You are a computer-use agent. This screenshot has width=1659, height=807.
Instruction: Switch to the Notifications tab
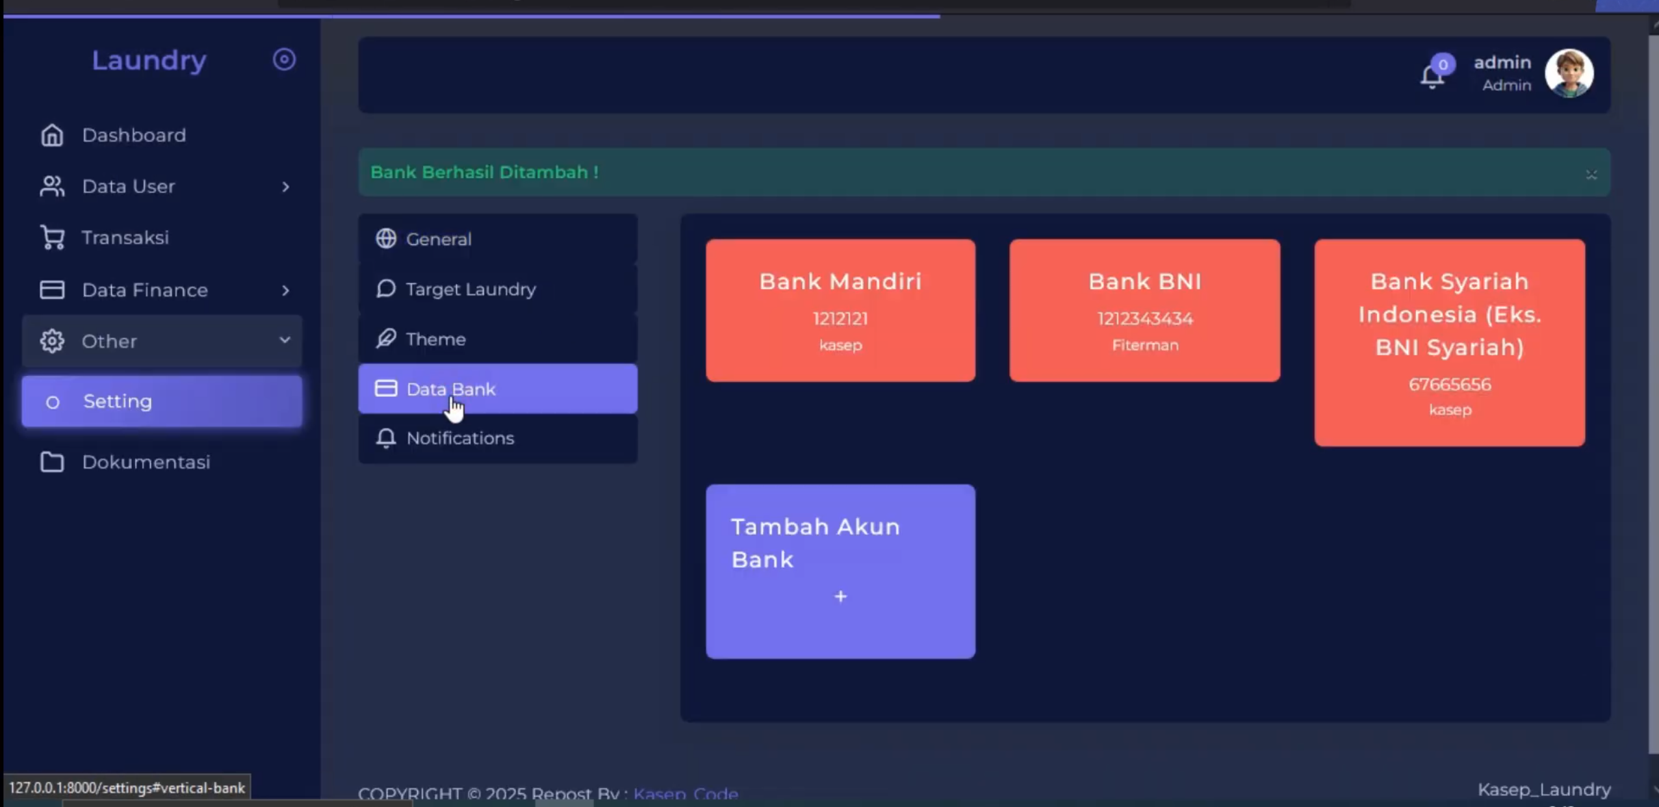click(498, 439)
